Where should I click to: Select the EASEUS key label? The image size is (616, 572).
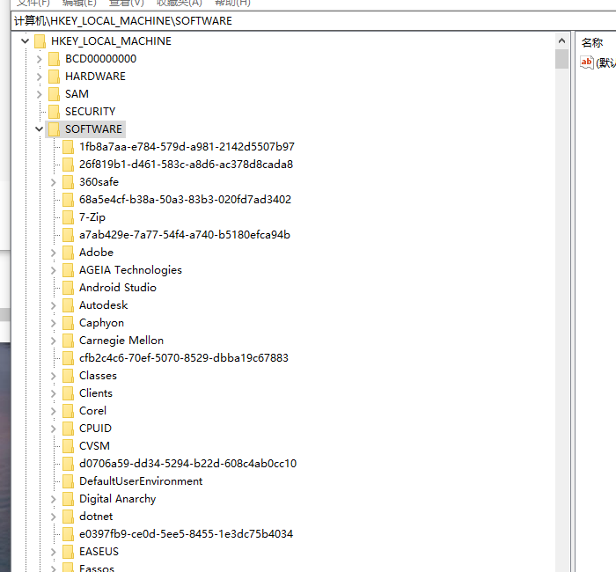pyautogui.click(x=99, y=552)
